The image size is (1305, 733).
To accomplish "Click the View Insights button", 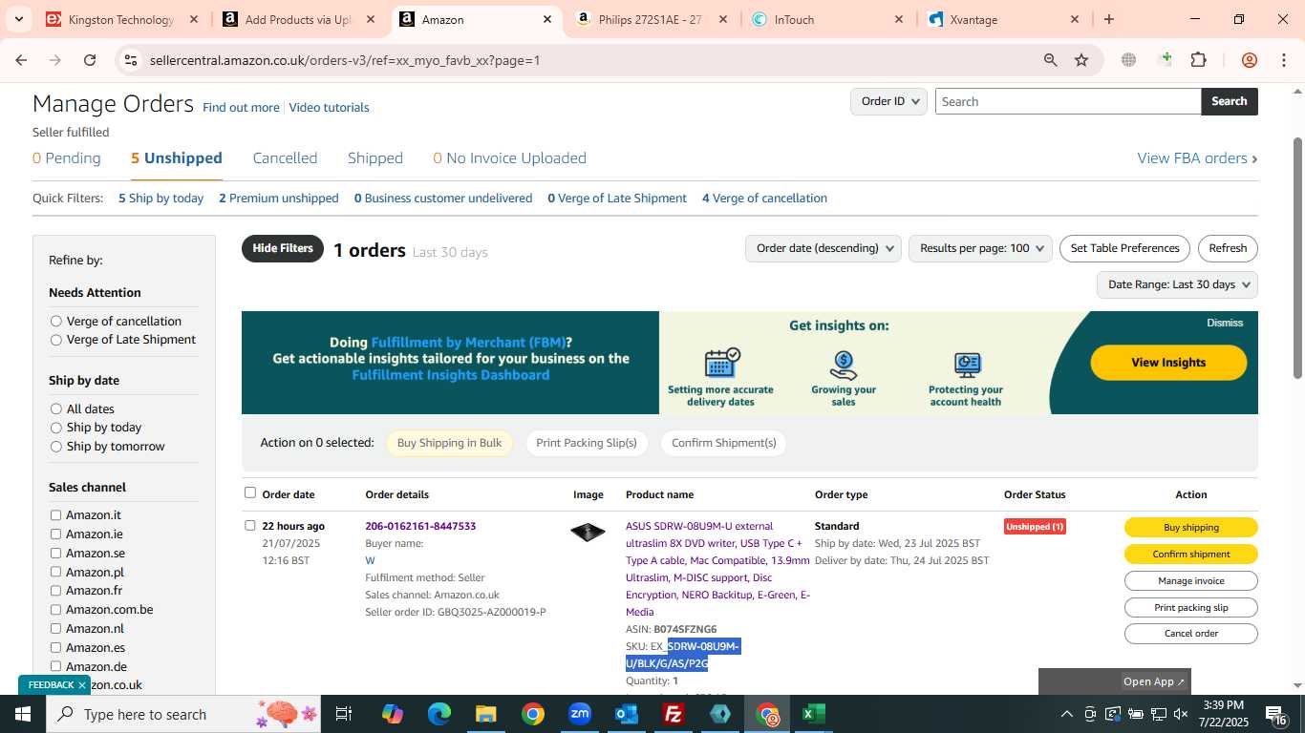I will [1168, 363].
